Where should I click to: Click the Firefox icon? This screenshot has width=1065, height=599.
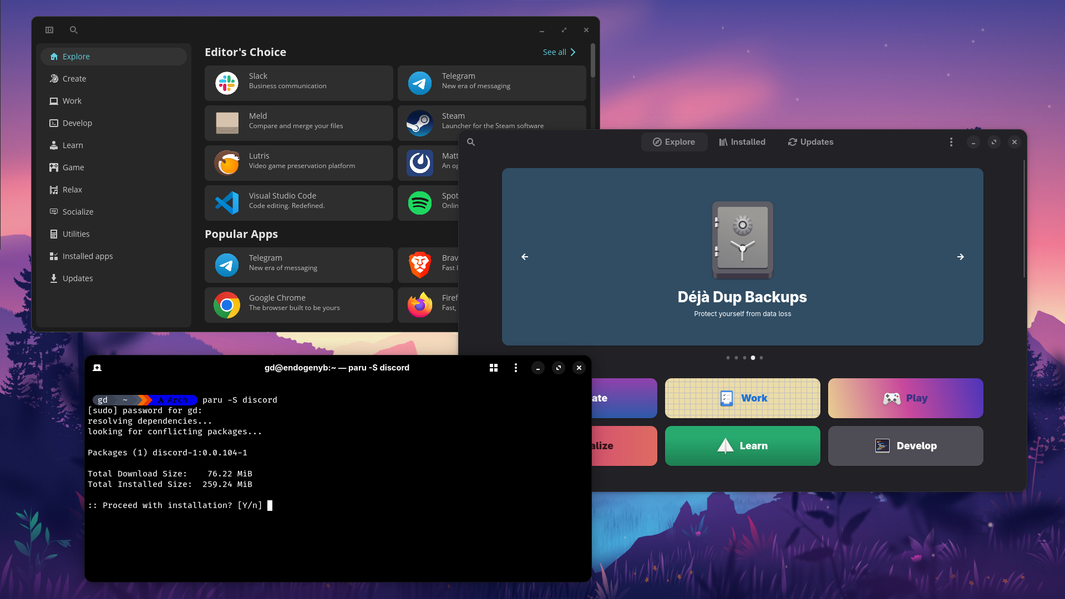(420, 305)
